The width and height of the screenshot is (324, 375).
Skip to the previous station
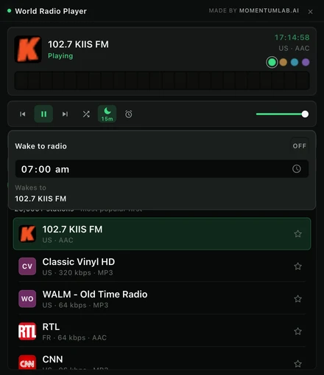coord(23,114)
